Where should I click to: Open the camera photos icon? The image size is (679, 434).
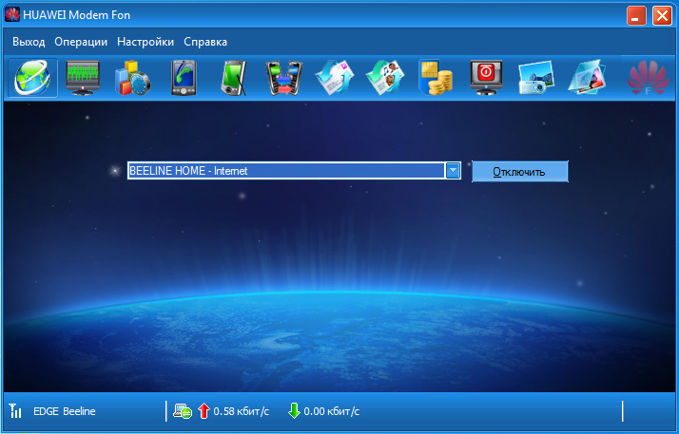pyautogui.click(x=536, y=78)
